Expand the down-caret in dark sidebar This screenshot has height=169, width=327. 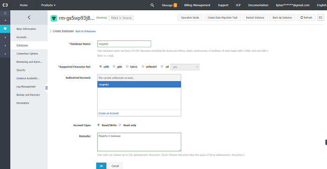[x=5, y=20]
